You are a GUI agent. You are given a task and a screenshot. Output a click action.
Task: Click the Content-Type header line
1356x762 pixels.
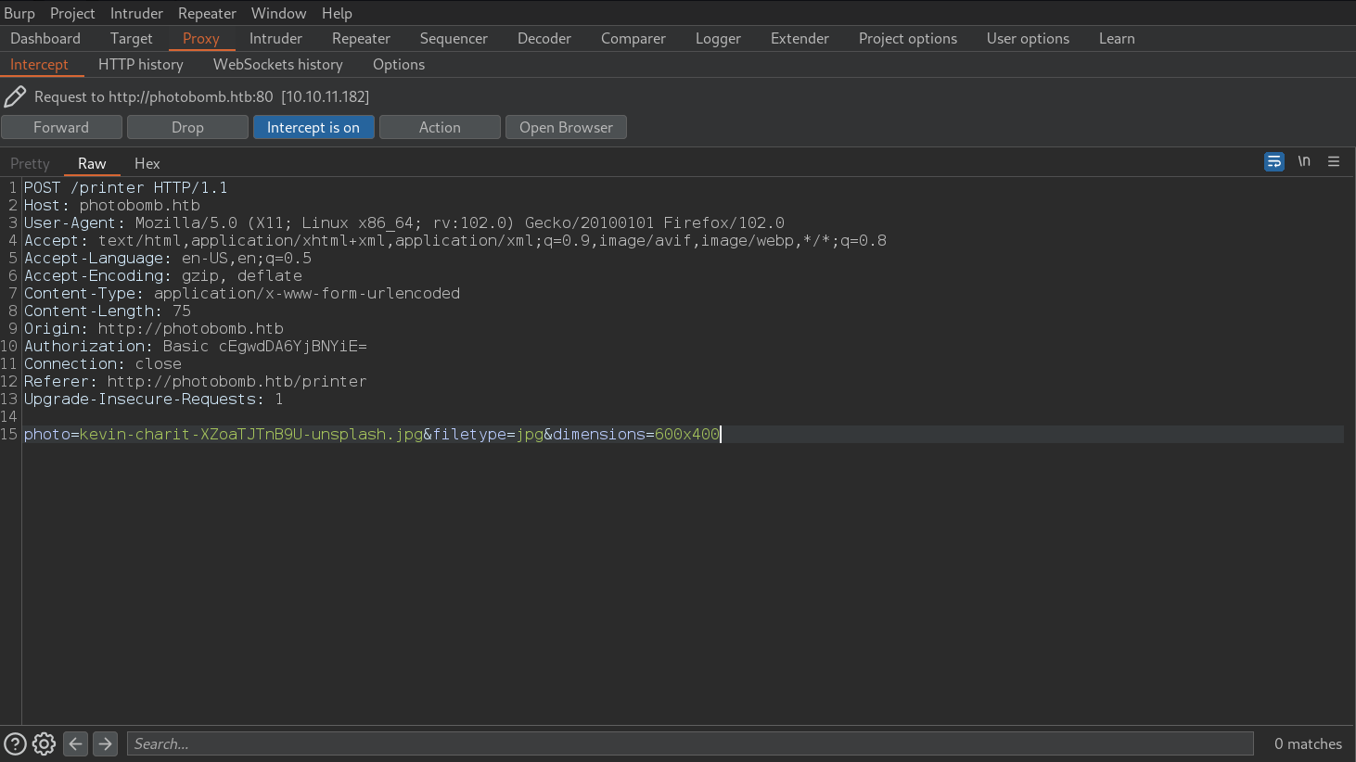tap(242, 293)
